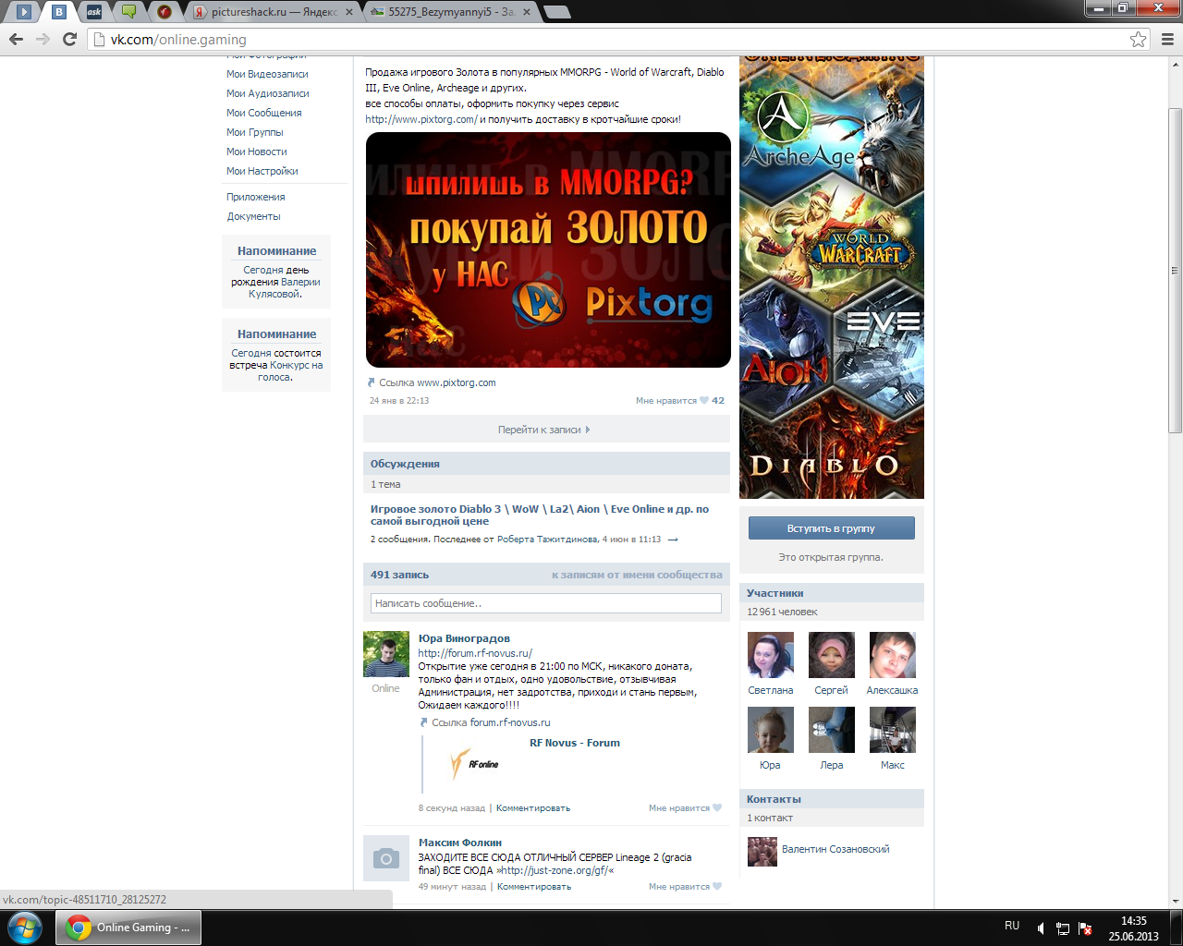Switch to the pinned video player tab
Viewport: 1183px width, 946px height.
(25, 12)
